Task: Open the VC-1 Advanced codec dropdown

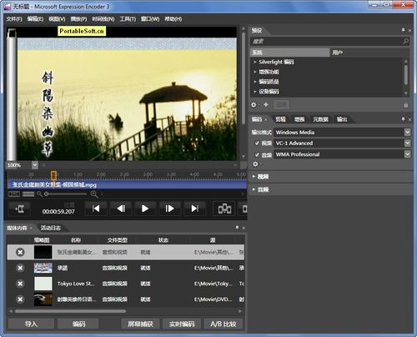Action: pyautogui.click(x=407, y=143)
